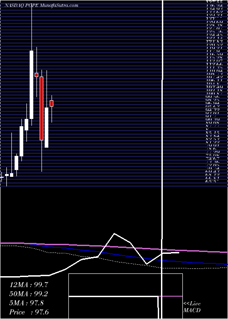
Task: Select the tallest white candlestick body
Action: (x=31, y=85)
